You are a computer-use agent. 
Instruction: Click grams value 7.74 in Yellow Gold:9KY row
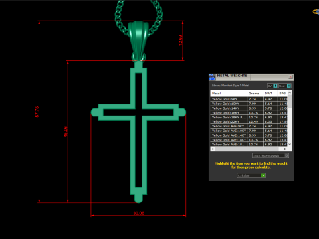coord(252,99)
